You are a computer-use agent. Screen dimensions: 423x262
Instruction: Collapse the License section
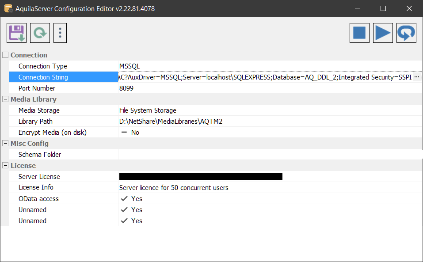click(5, 166)
